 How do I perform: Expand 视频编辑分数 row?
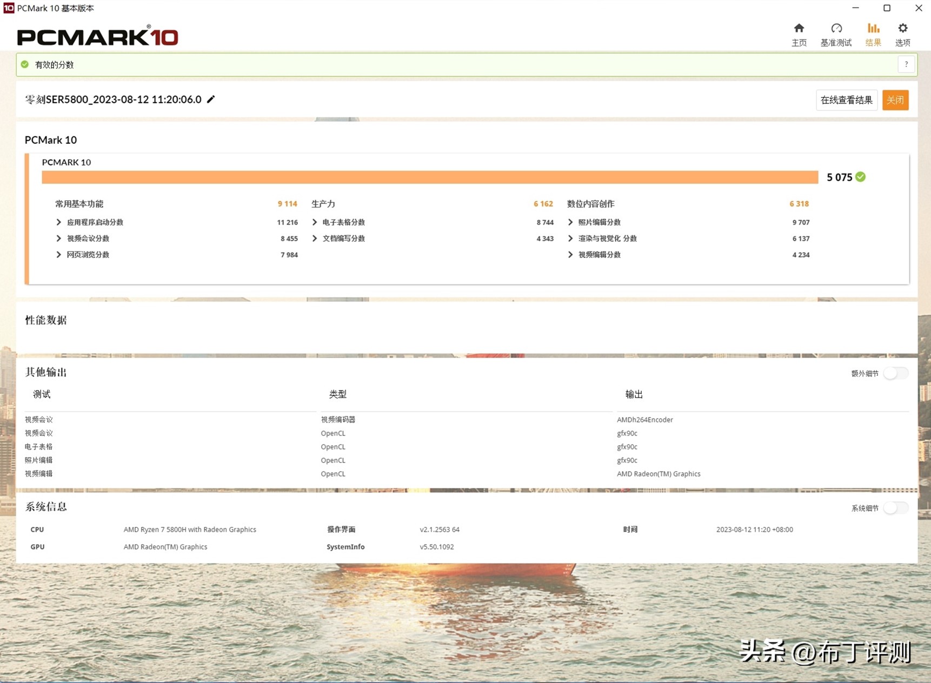click(x=570, y=255)
